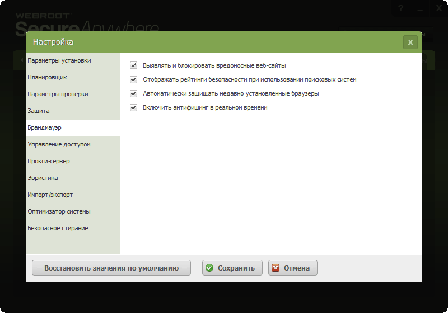Click Восстановить значения по умолчанию button
The height and width of the screenshot is (313, 448).
(x=111, y=268)
